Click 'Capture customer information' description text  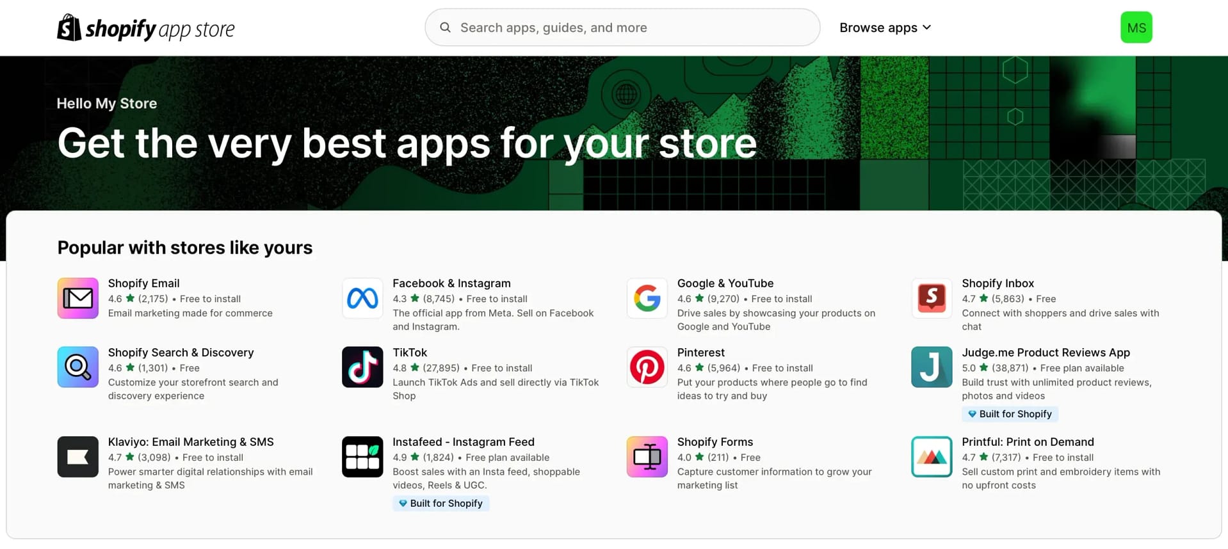[x=774, y=479]
